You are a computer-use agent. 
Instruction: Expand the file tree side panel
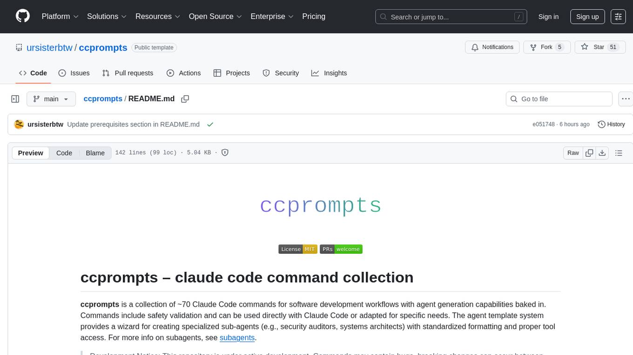[x=15, y=99]
